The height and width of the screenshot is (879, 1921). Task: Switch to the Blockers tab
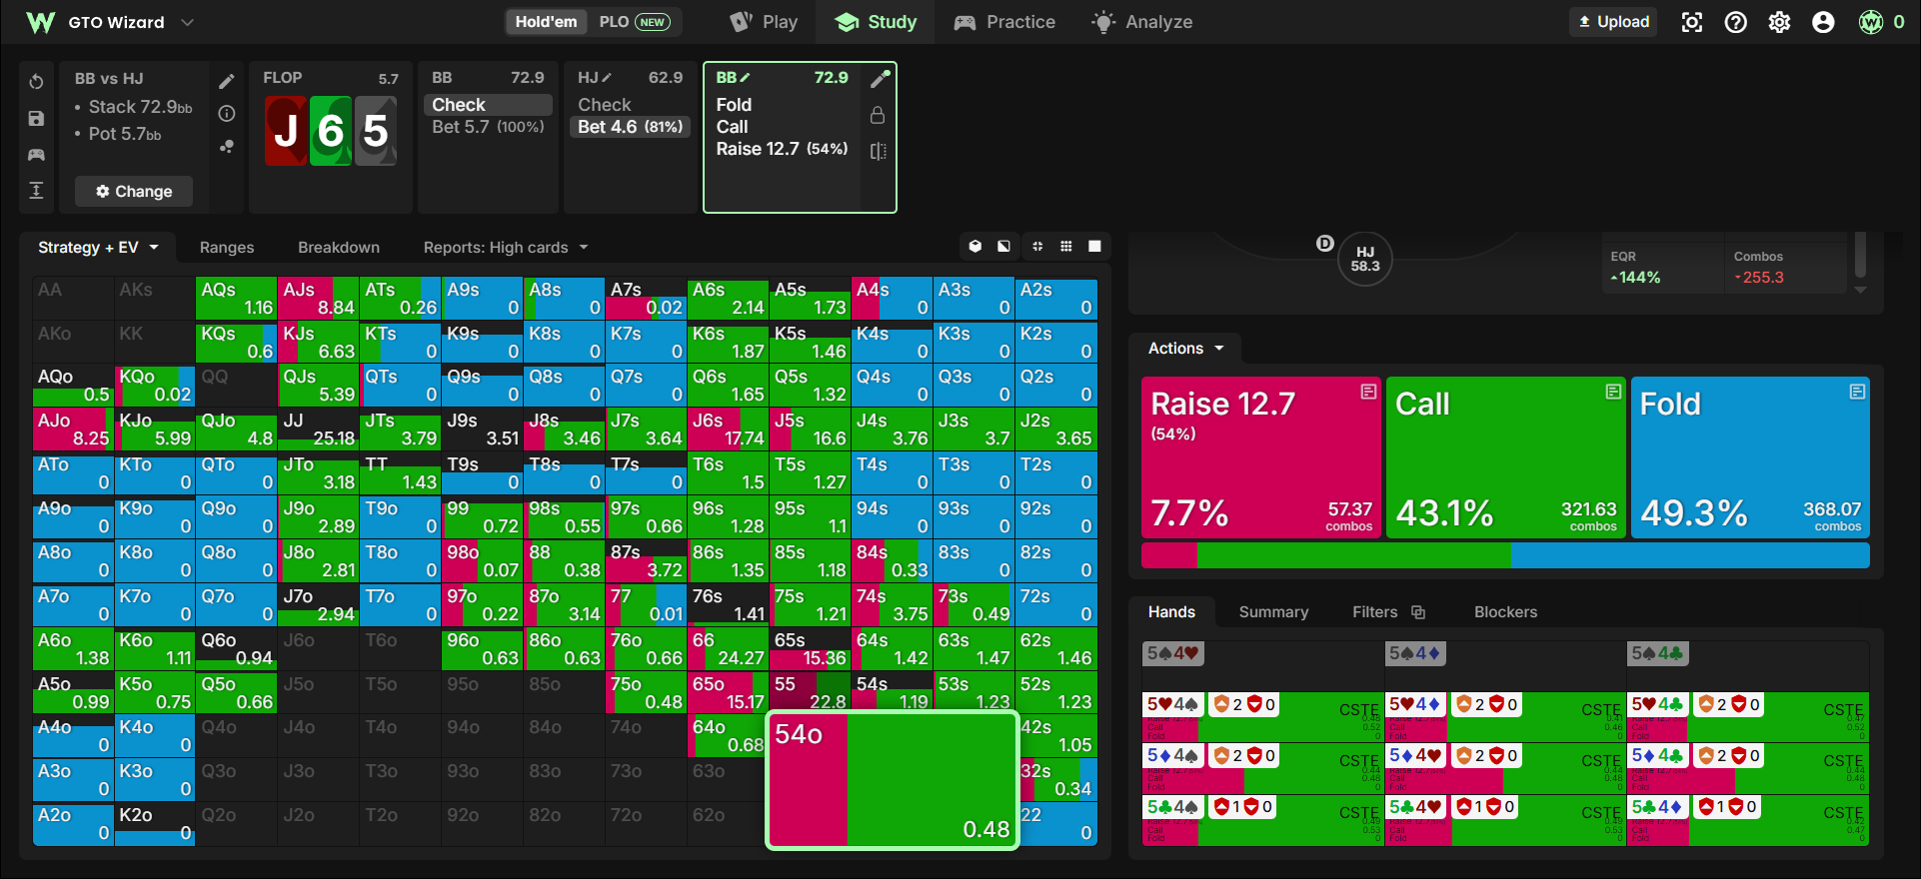pos(1505,612)
